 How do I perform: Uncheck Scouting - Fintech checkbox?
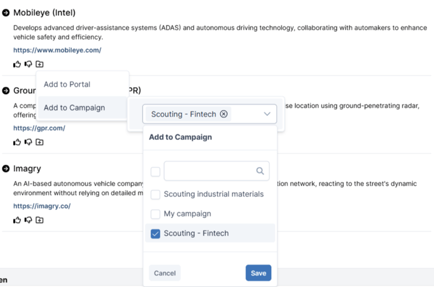[x=155, y=233]
